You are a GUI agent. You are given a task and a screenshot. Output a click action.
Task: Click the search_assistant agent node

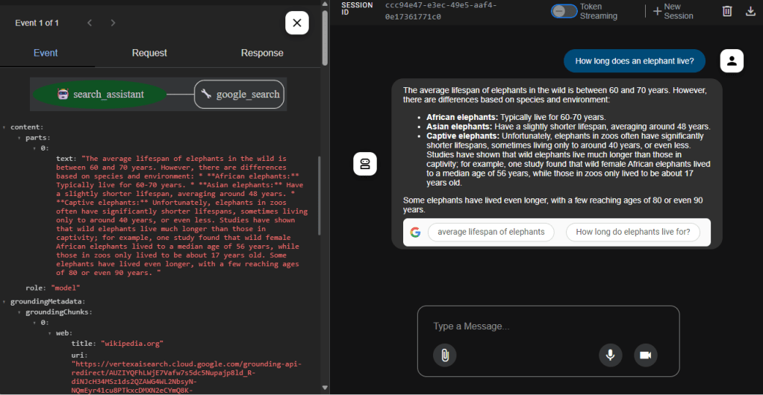(99, 95)
